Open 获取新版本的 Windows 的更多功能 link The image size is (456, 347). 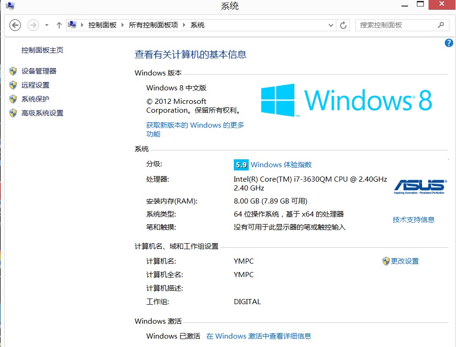click(195, 129)
